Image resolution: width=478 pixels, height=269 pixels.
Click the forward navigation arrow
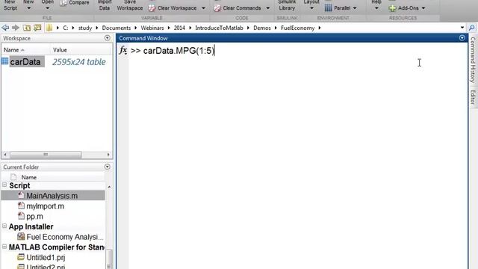point(16,28)
